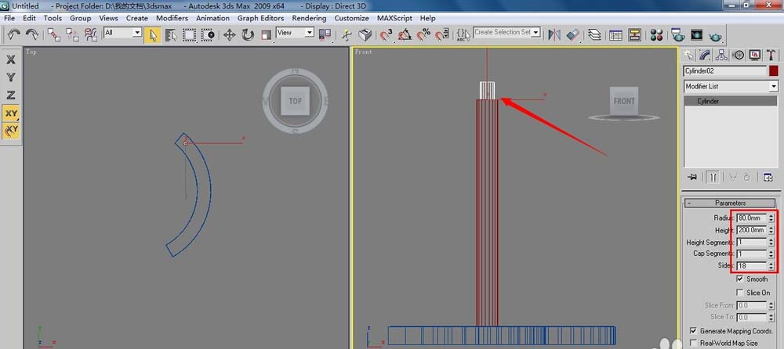
Task: Click the Radius value field
Action: (x=752, y=218)
